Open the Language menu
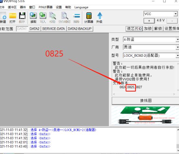This screenshot has width=179, height=154. [x=81, y=7]
